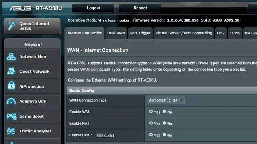Set Enable NAT to Yes
The image size is (257, 144).
pyautogui.click(x=151, y=123)
